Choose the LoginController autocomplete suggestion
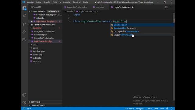This screenshot has width=195, height=110. pos(142,35)
